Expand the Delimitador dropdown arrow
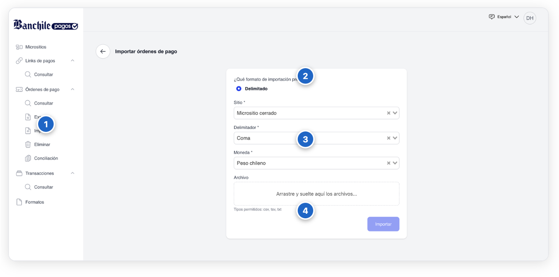 point(395,138)
